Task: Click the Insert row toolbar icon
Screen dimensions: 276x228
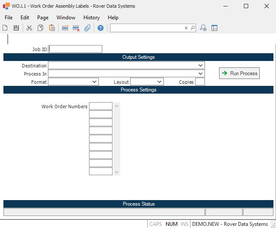Action: 65,28
